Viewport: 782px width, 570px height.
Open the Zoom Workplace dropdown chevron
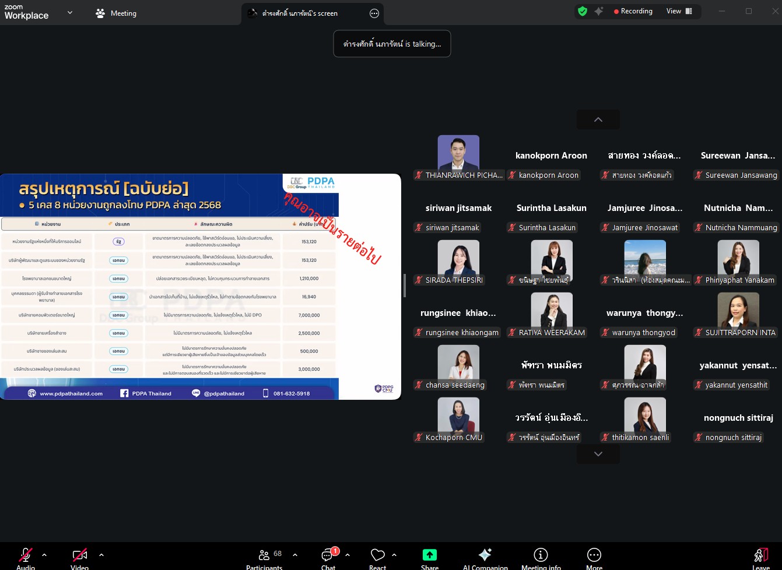tap(70, 12)
